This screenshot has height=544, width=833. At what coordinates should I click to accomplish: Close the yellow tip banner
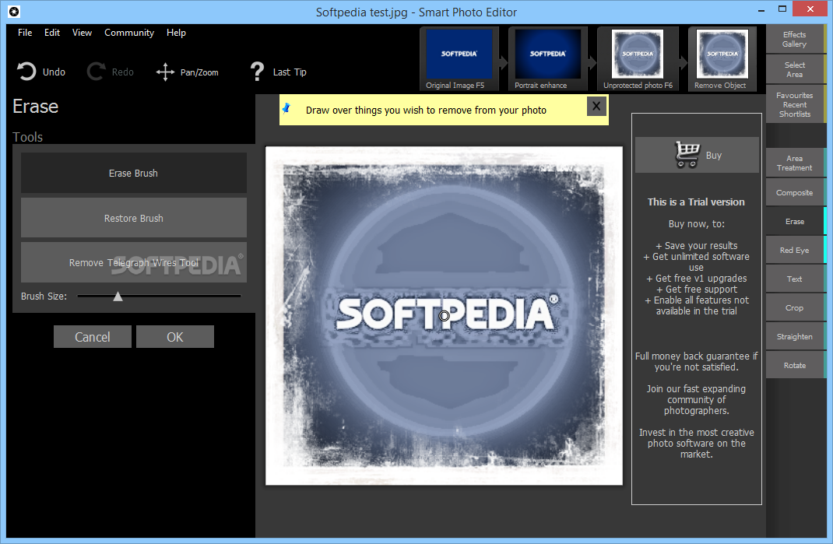coord(596,107)
